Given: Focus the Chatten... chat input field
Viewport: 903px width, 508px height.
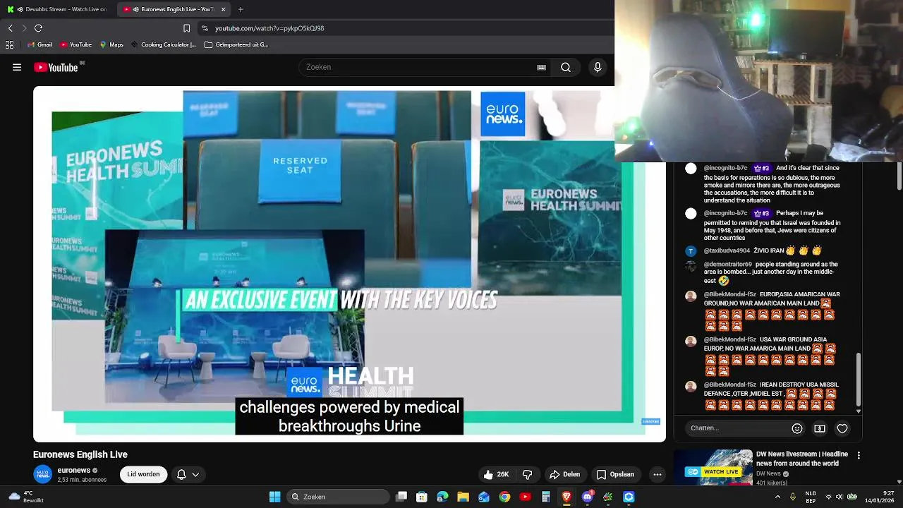Looking at the screenshot, I should [737, 428].
